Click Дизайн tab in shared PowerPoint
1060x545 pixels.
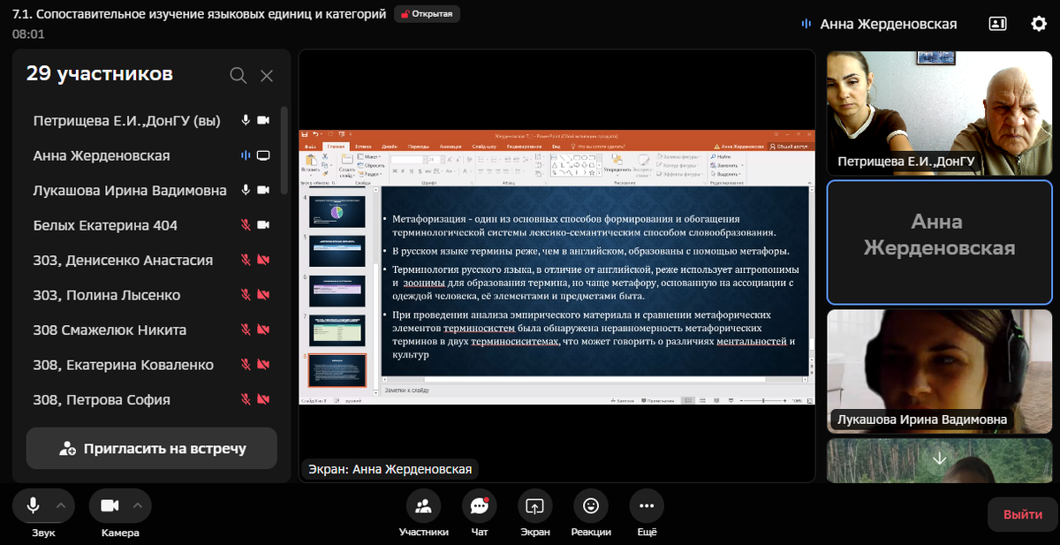(x=390, y=147)
